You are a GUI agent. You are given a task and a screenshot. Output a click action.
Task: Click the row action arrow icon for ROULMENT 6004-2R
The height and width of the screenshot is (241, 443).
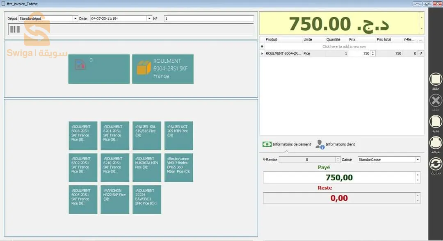coord(421,53)
